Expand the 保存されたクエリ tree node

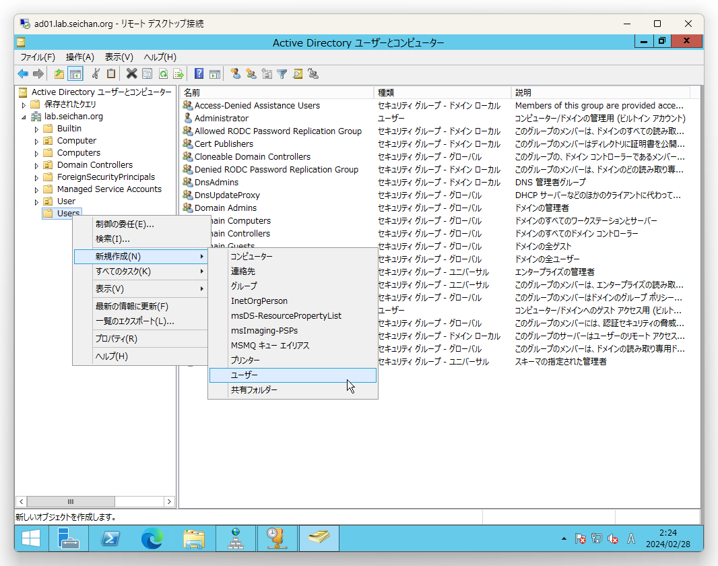pos(25,104)
